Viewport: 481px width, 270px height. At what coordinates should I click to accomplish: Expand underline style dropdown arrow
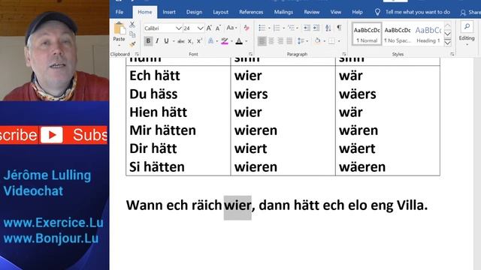click(x=174, y=41)
